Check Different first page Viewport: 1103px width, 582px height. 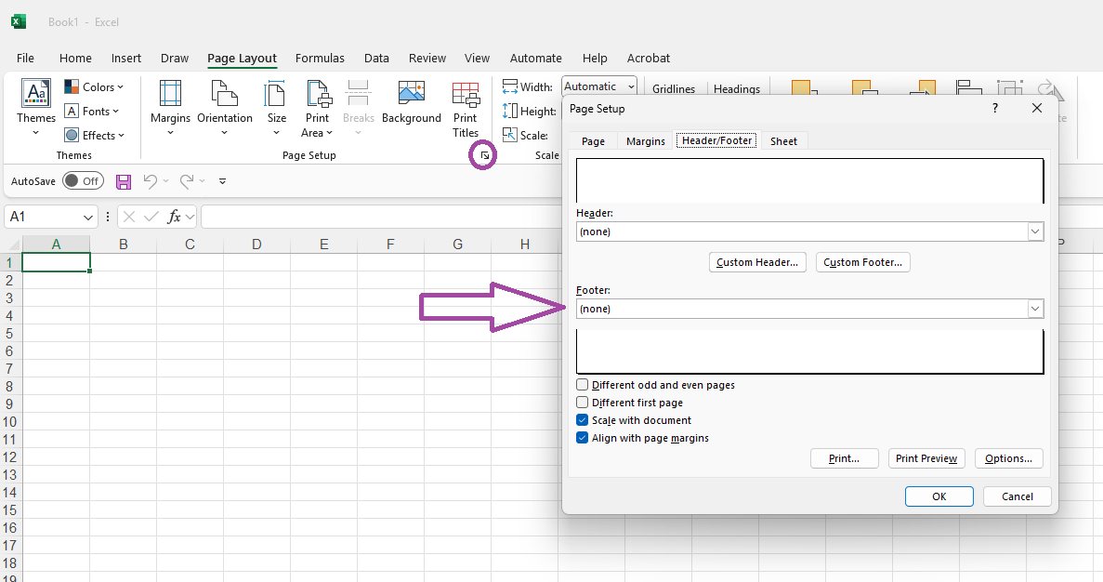[582, 402]
